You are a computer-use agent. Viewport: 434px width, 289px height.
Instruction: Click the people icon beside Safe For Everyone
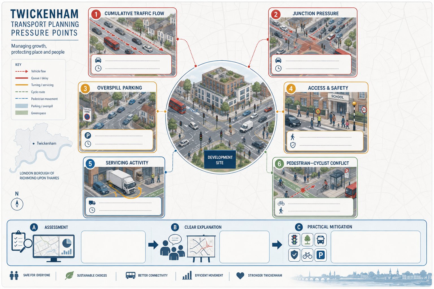coord(14,275)
